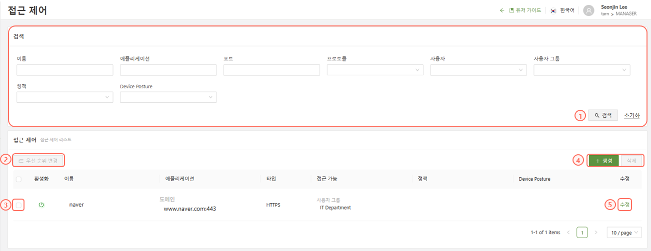Click into the 이름 name search field
This screenshot has height=251, width=651.
point(64,70)
